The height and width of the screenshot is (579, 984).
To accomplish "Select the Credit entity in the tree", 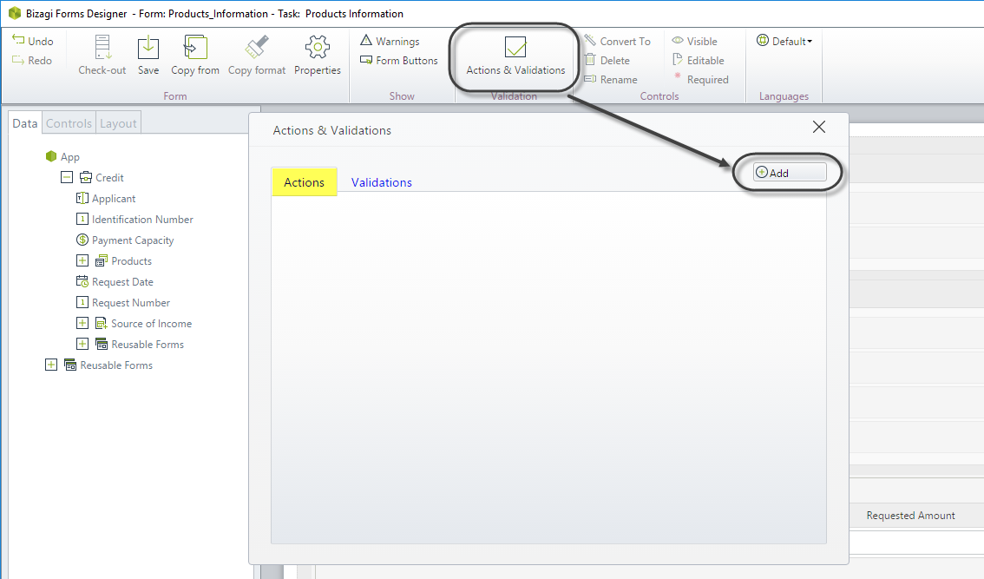I will click(110, 178).
